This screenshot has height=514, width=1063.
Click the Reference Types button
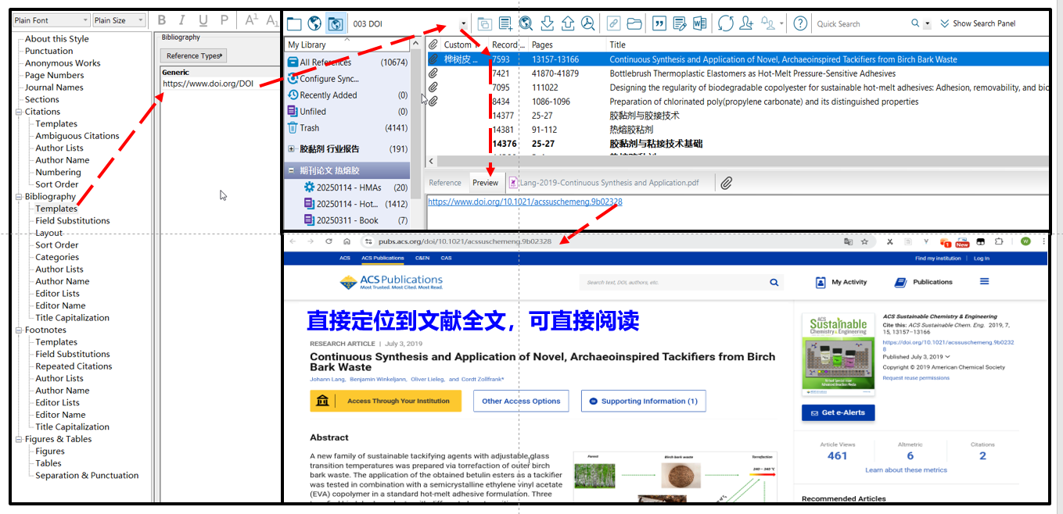click(x=193, y=55)
